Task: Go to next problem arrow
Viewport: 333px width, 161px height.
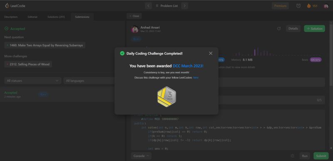Action: tap(184, 6)
